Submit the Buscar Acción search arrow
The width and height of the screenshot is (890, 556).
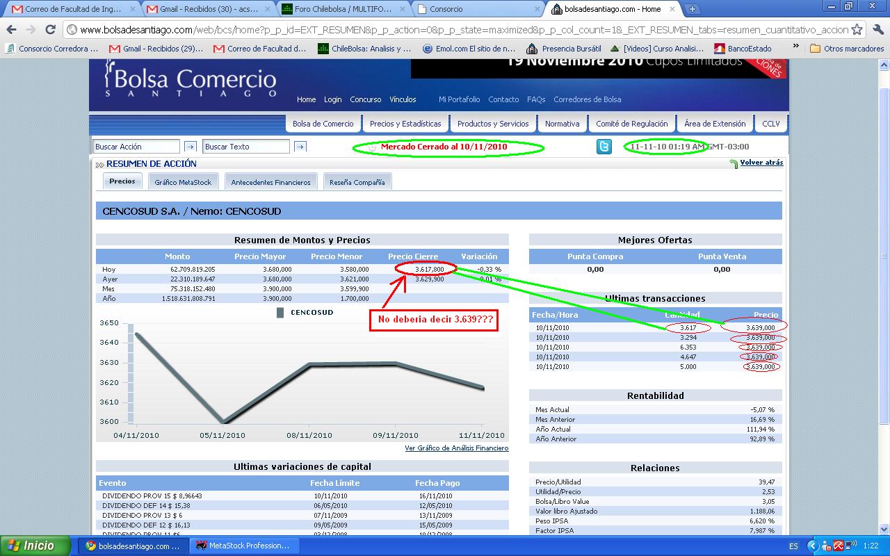(x=190, y=147)
